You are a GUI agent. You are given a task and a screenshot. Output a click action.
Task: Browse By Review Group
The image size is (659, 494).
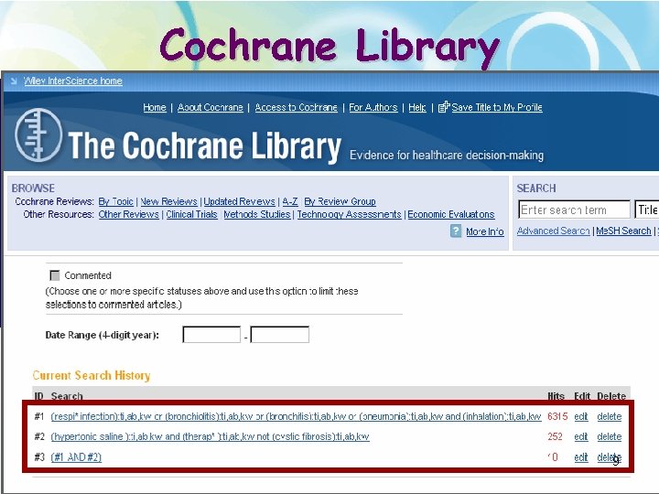coord(340,201)
